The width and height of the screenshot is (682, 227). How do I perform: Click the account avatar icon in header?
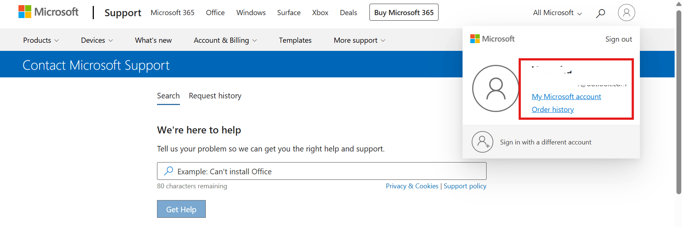626,13
